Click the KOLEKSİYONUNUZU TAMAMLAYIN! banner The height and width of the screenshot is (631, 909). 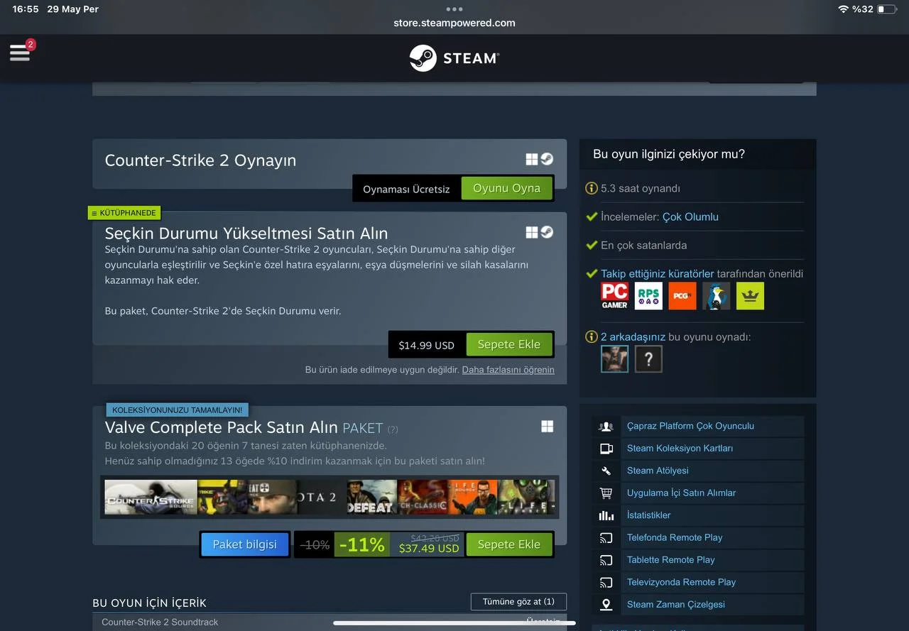pyautogui.click(x=177, y=410)
